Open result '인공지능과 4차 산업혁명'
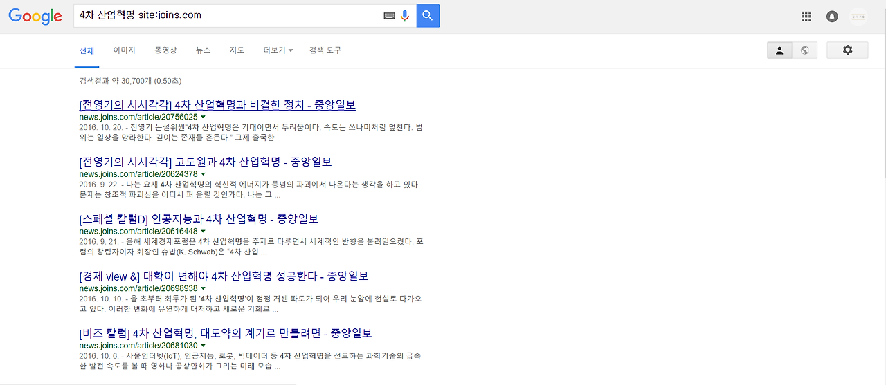The width and height of the screenshot is (886, 385). pyautogui.click(x=199, y=219)
